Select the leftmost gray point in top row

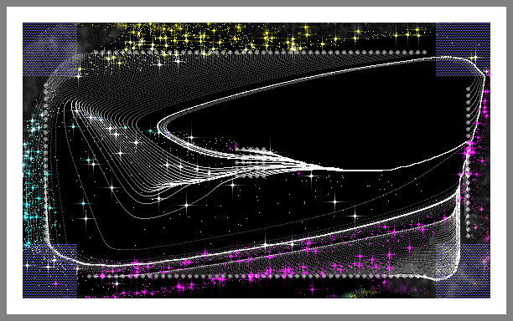[96, 52]
